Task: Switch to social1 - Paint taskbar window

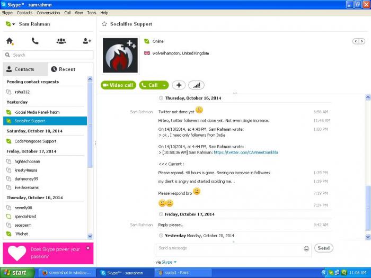Action: coord(182,273)
